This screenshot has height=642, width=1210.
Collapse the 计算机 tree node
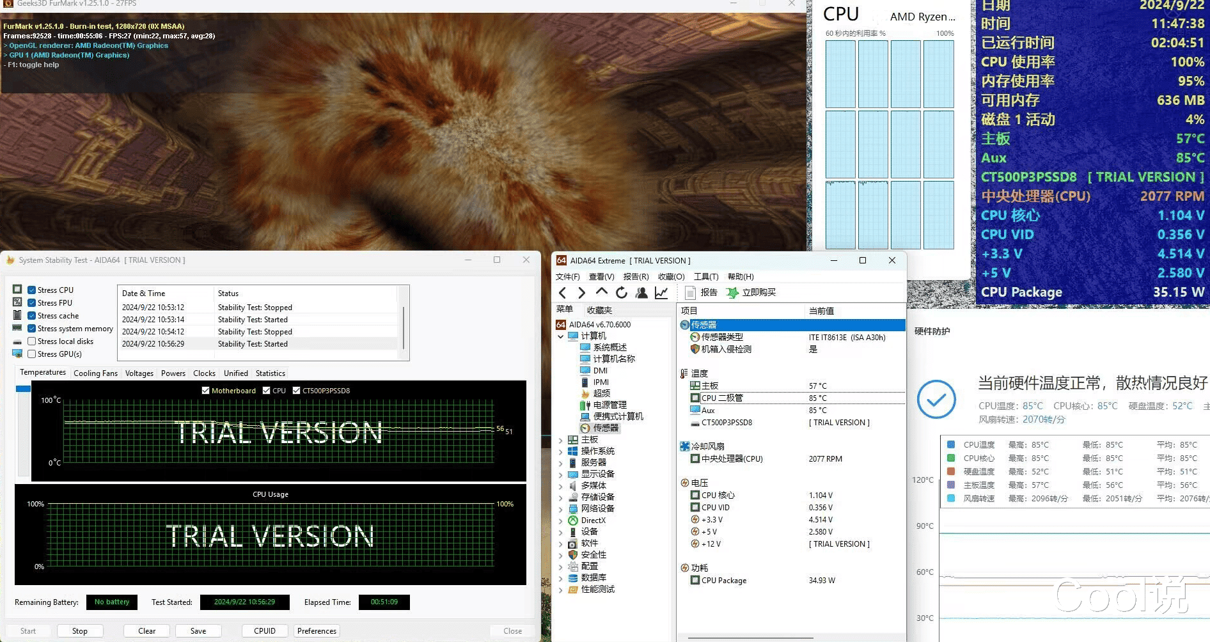561,336
